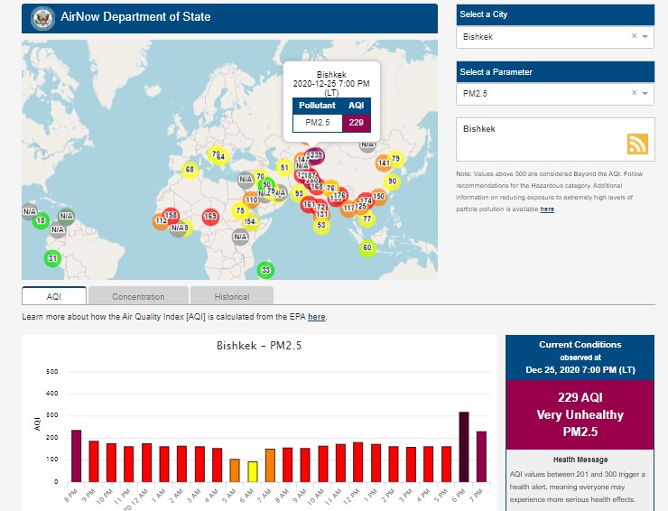
Task: Expand the Select a Parameter dropdown arrow
Action: [645, 93]
